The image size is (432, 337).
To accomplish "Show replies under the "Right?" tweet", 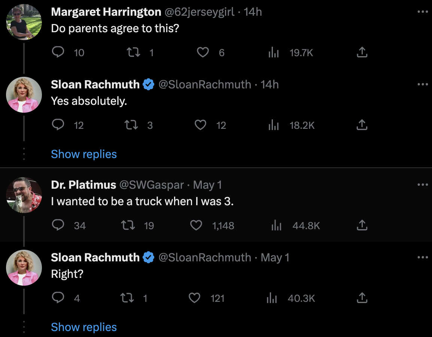I will pos(84,327).
